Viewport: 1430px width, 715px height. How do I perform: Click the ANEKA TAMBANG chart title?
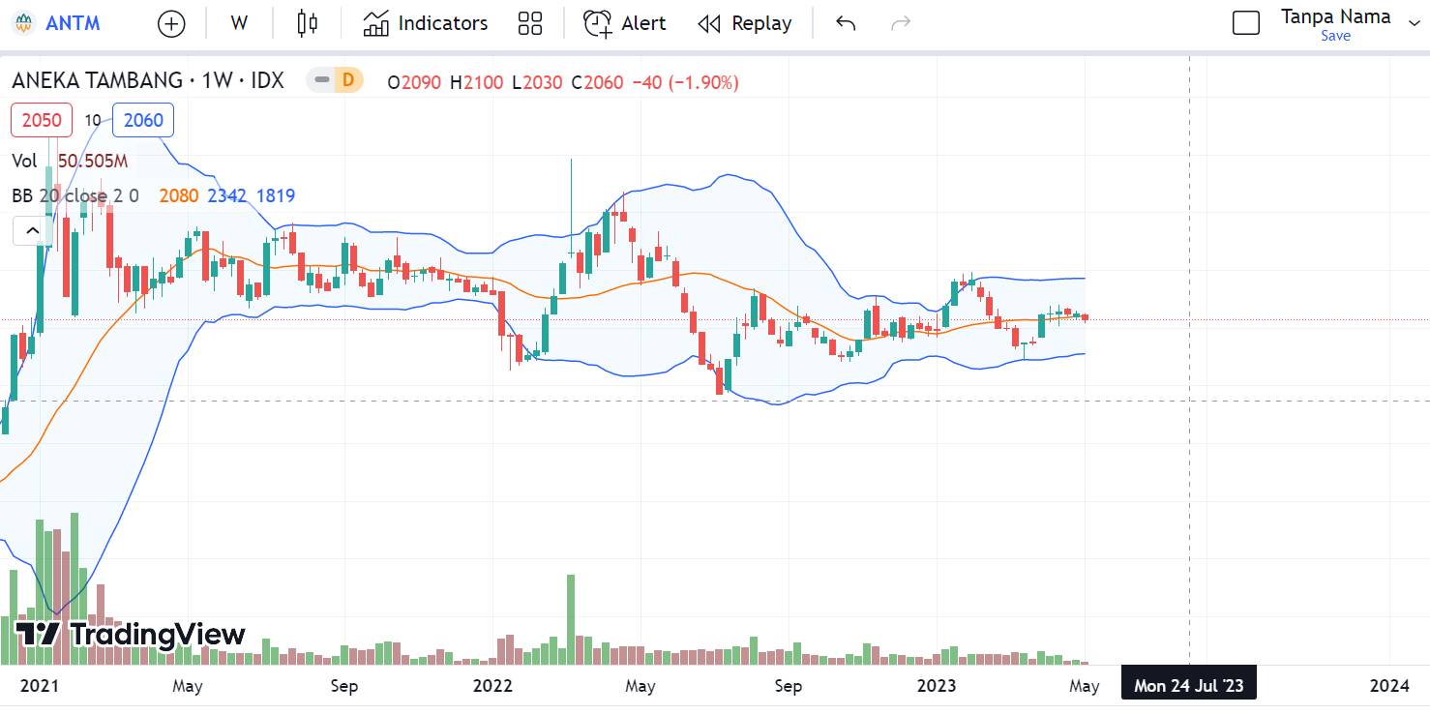(x=148, y=81)
